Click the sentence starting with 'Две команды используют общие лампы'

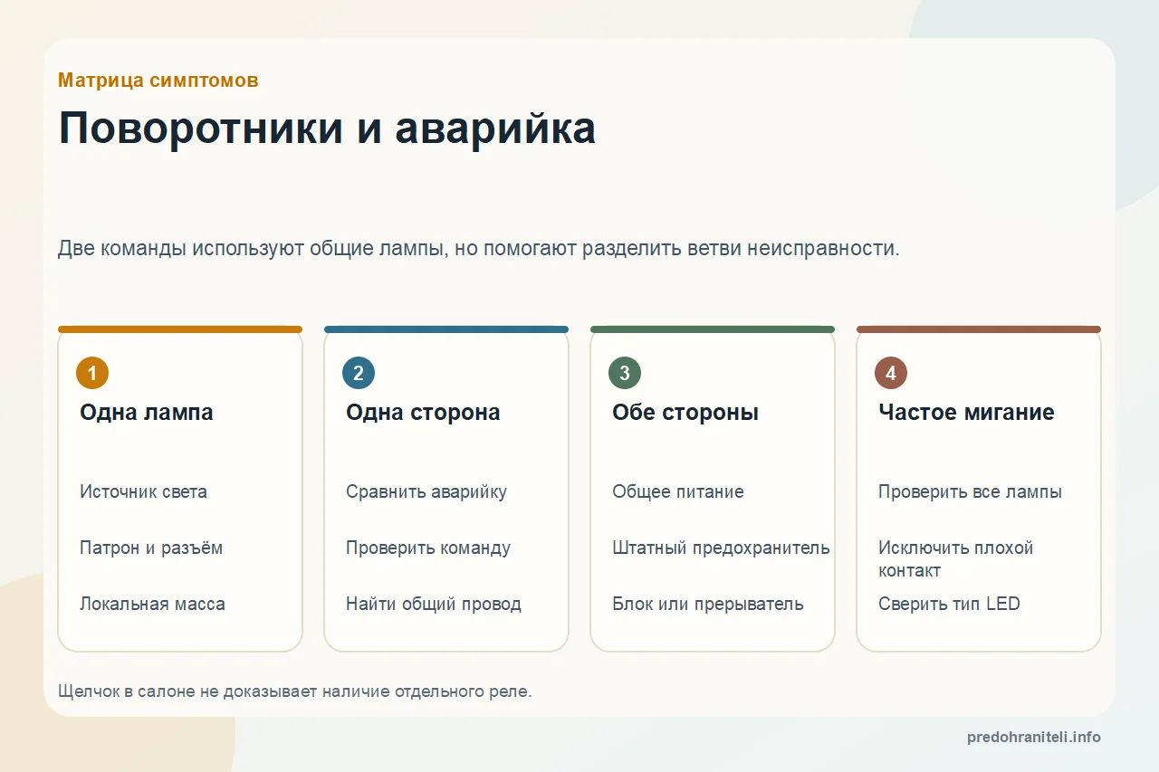(x=479, y=248)
